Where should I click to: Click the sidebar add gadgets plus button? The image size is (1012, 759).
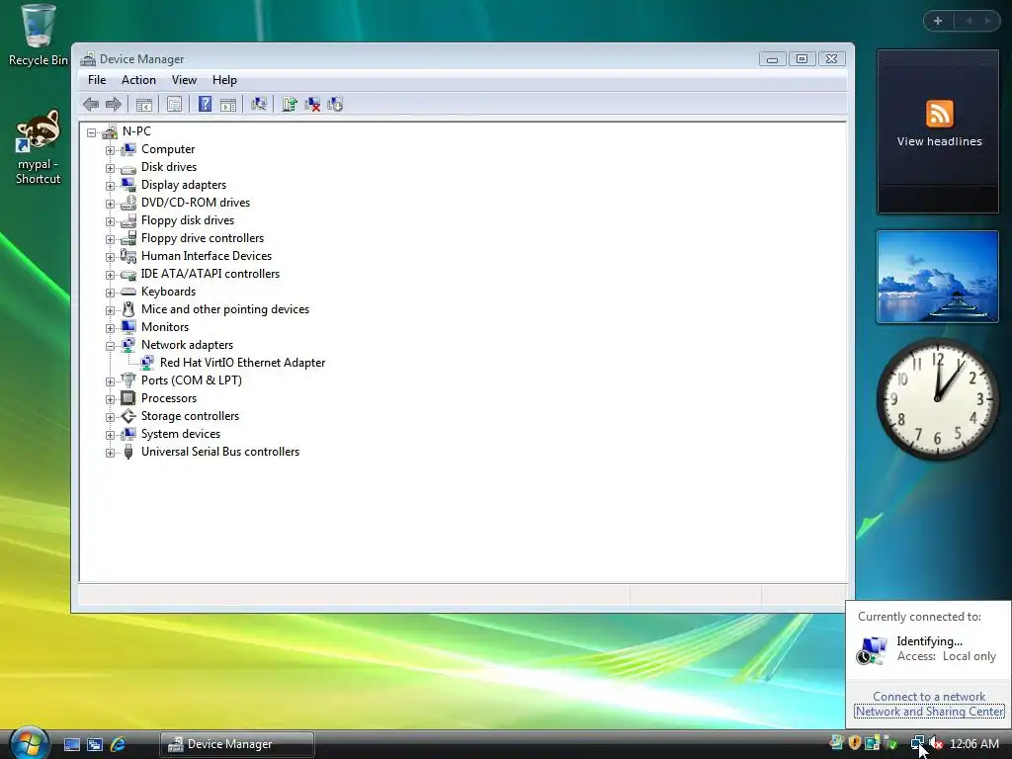tap(938, 21)
